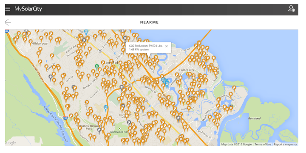
Task: Click the Foster City map label
Action: coord(187,70)
